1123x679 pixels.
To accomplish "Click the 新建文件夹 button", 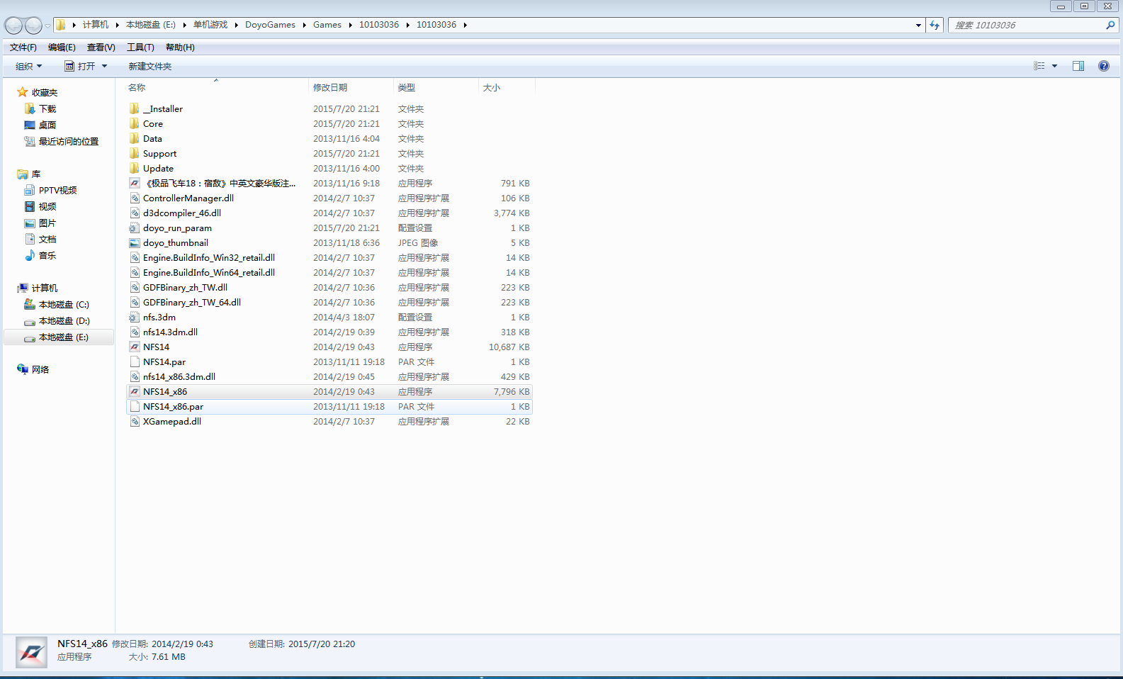I will click(150, 66).
